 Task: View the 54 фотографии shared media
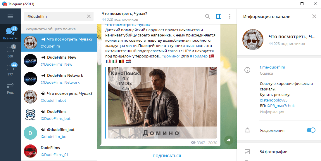(273, 152)
